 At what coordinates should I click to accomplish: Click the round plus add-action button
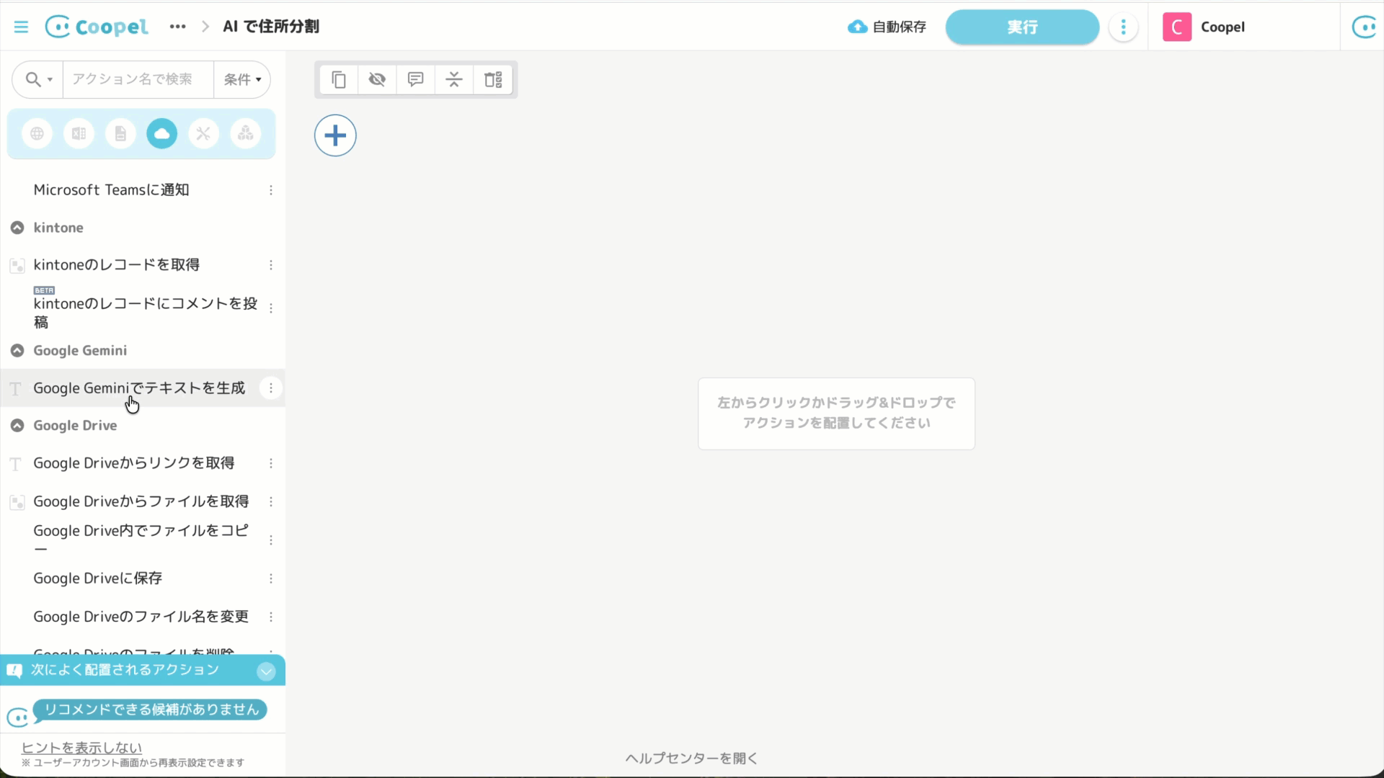[x=335, y=135]
